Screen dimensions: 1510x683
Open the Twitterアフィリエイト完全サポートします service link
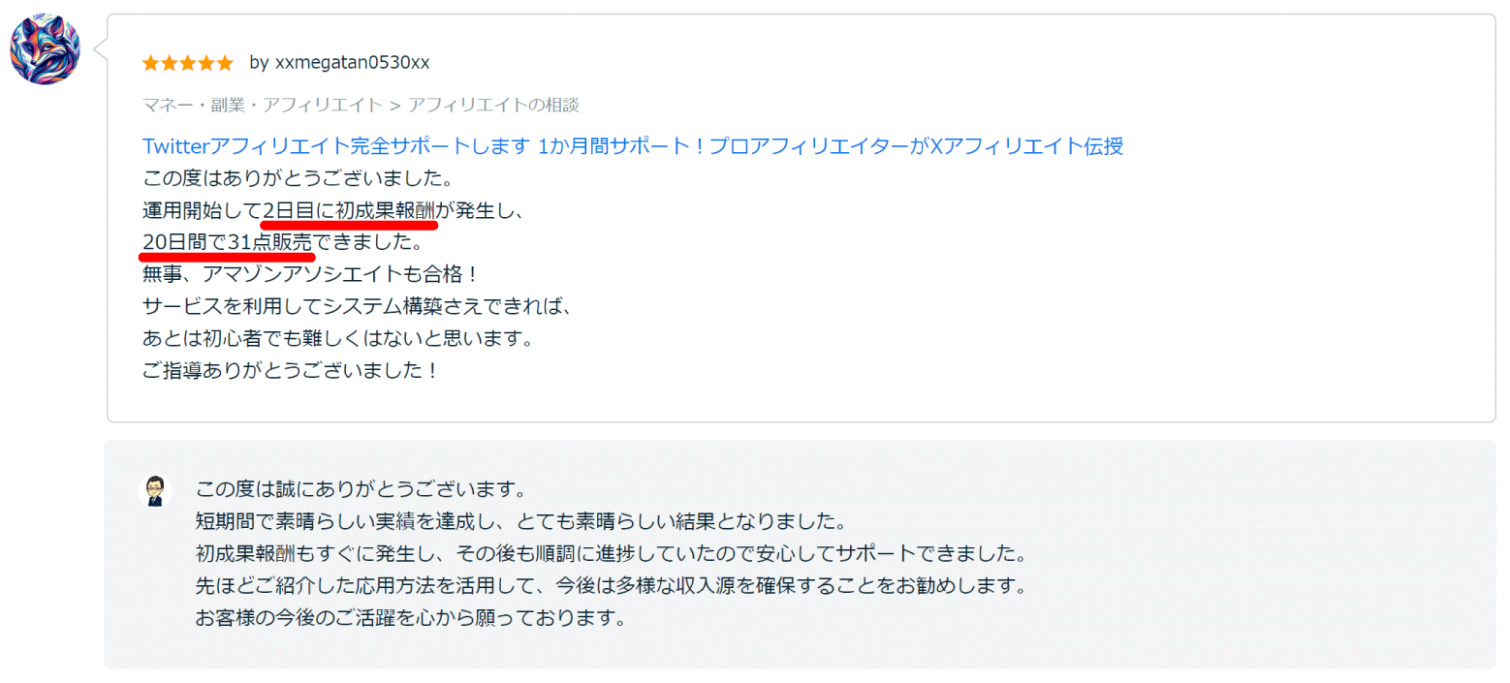632,146
